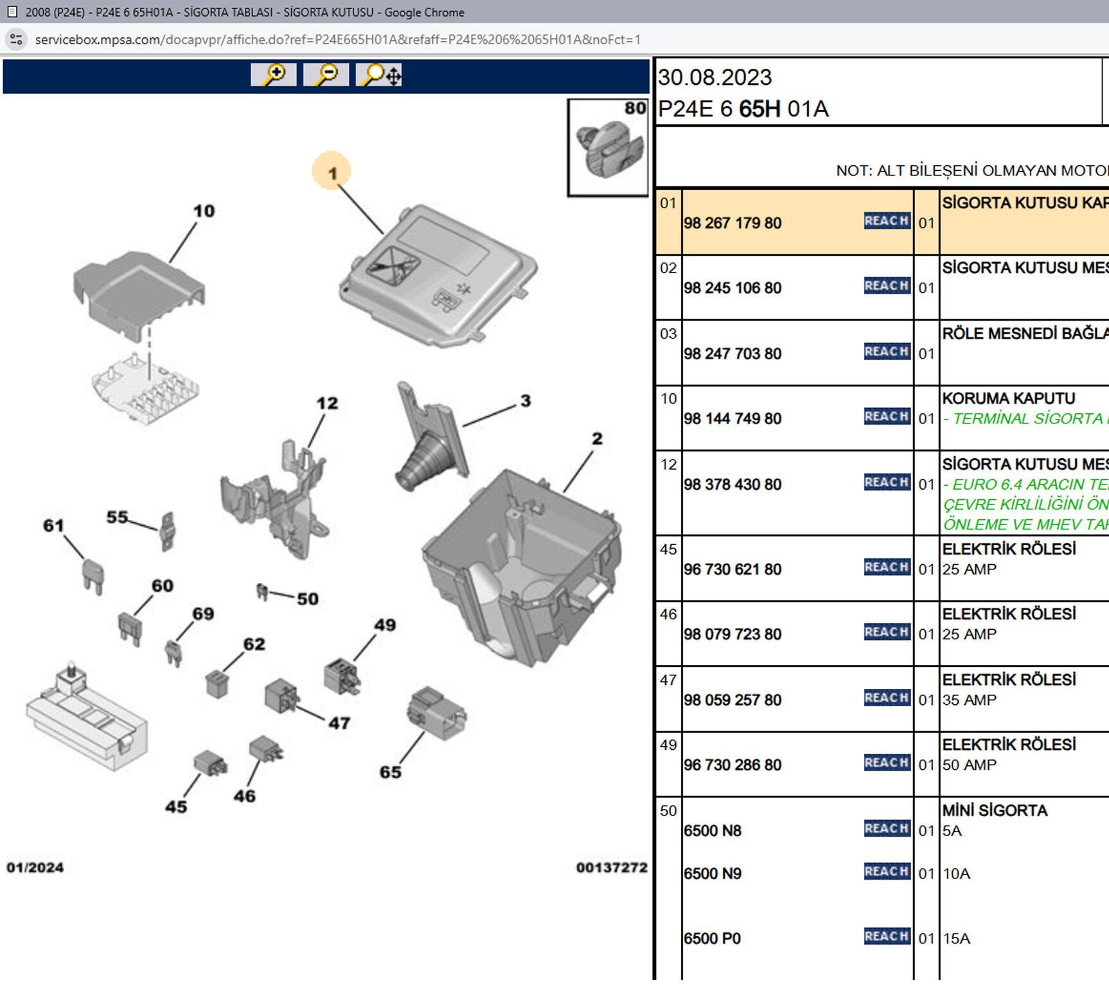Screen dimensions: 1109x987
Task: Click the zoom-and-pan magnifier icon
Action: 380,75
